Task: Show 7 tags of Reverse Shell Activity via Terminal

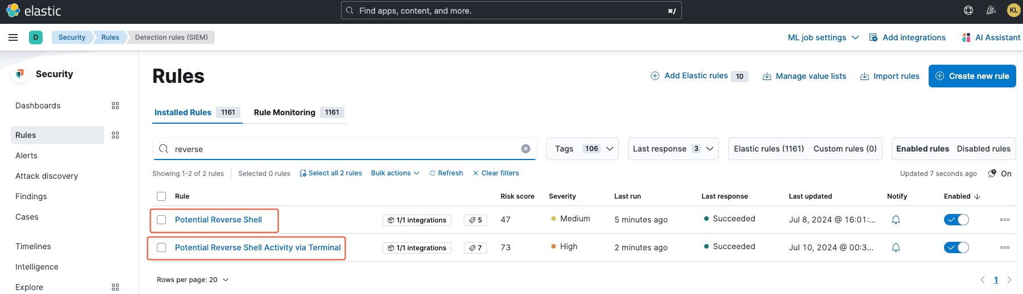Action: 475,248
